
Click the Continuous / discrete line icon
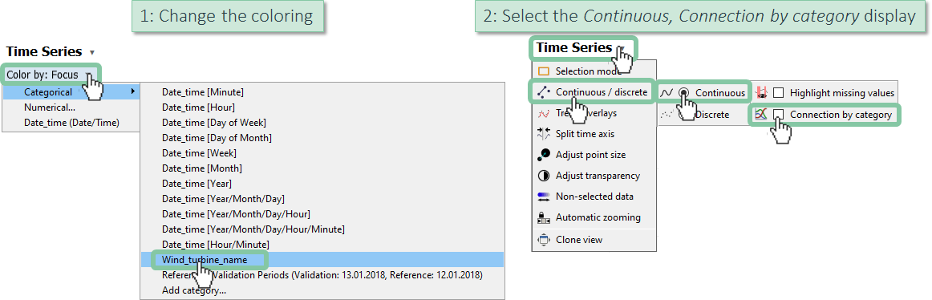(543, 92)
